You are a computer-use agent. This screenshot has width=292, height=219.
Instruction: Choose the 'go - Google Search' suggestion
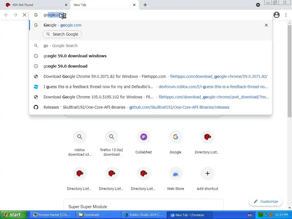coord(151,46)
